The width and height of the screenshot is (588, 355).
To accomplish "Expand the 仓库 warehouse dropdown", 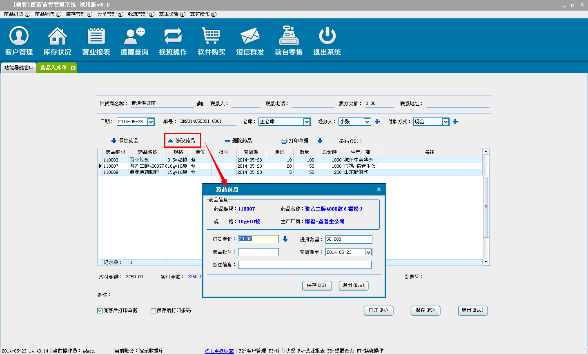I will tap(307, 122).
